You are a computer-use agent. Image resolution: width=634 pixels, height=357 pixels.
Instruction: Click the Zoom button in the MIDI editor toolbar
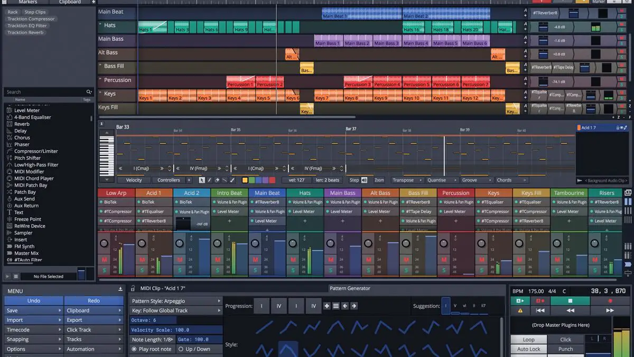(x=379, y=180)
